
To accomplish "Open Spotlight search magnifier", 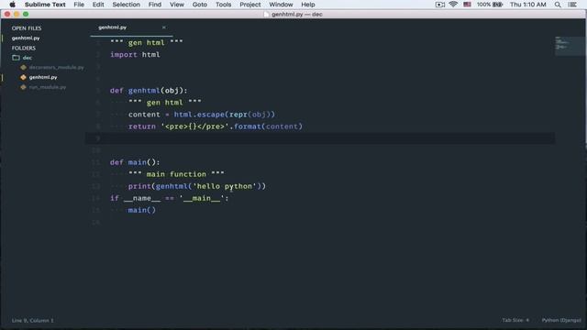I will (558, 5).
